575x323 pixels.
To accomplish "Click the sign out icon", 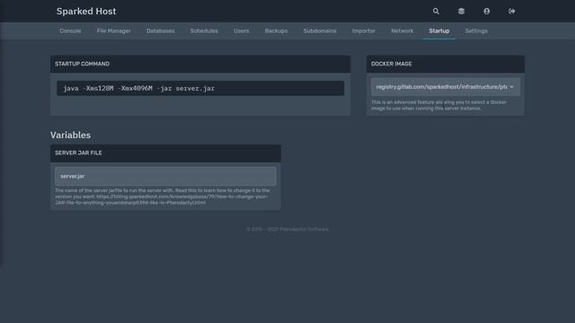I will click(x=511, y=12).
